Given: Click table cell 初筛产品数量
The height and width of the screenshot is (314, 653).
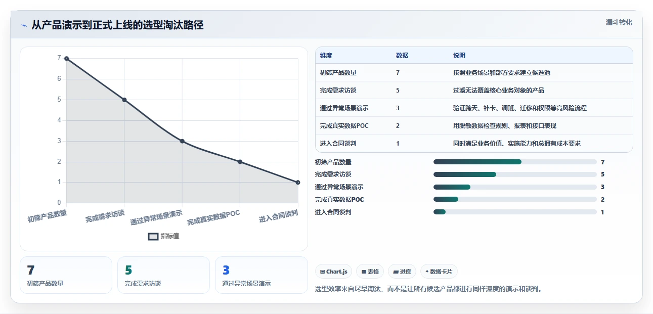Looking at the screenshot, I should [338, 73].
